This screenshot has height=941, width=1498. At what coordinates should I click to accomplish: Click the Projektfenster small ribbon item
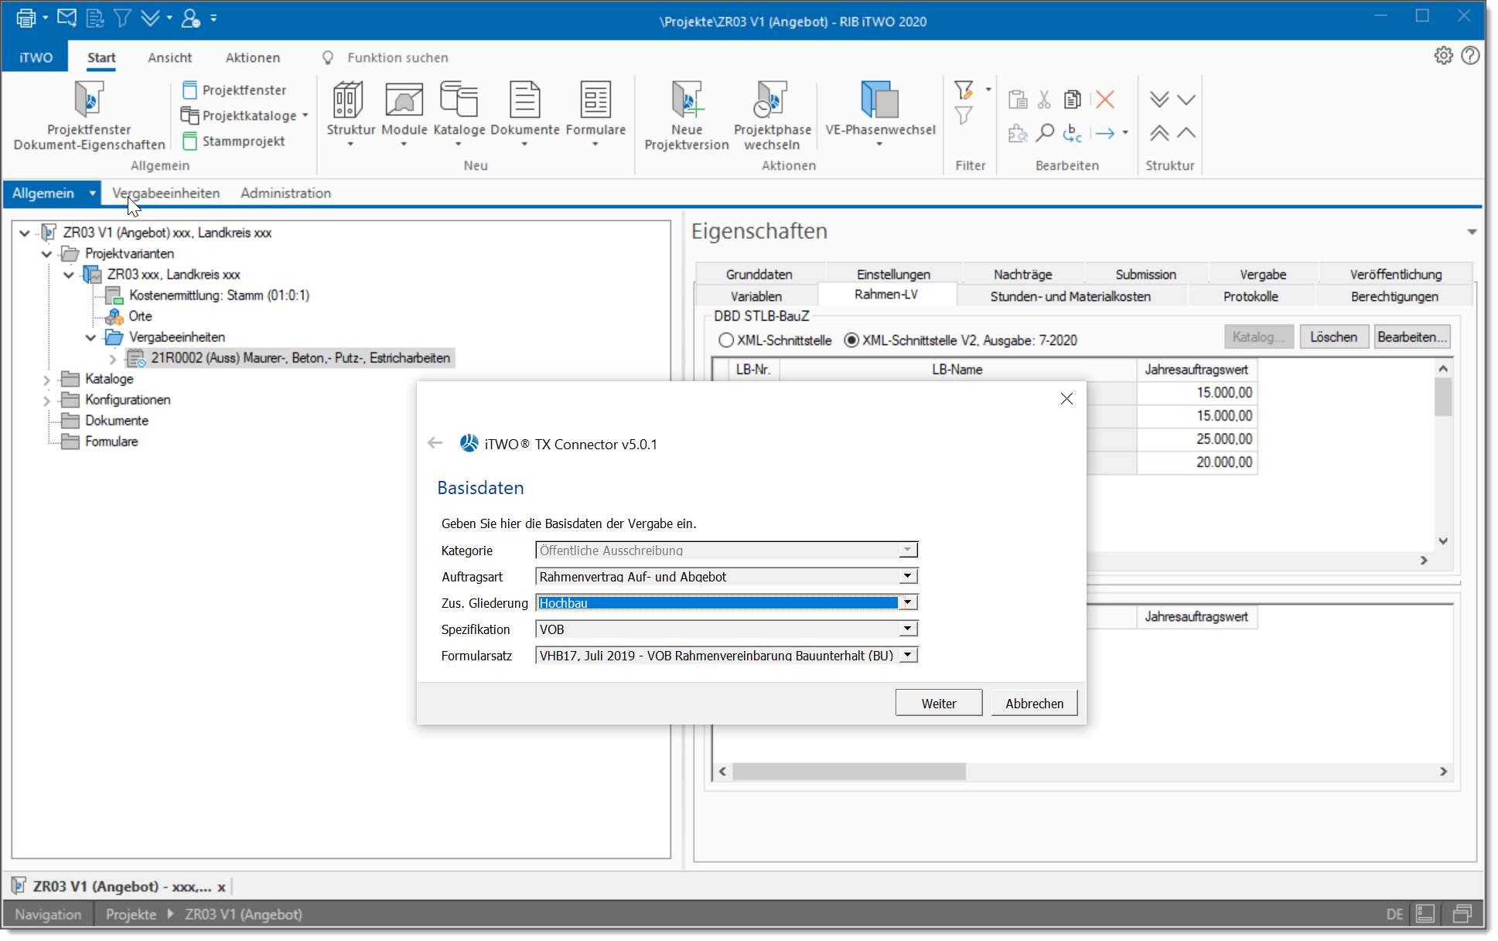click(x=234, y=90)
